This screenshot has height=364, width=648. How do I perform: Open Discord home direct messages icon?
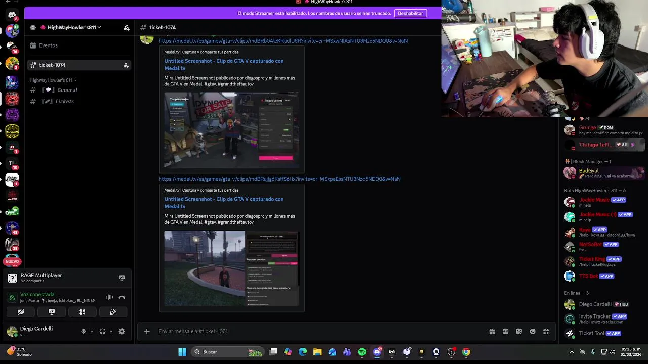[12, 15]
